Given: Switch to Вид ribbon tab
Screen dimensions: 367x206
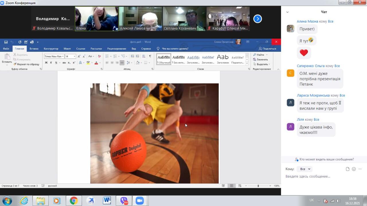Looking at the screenshot, I should point(134,49).
